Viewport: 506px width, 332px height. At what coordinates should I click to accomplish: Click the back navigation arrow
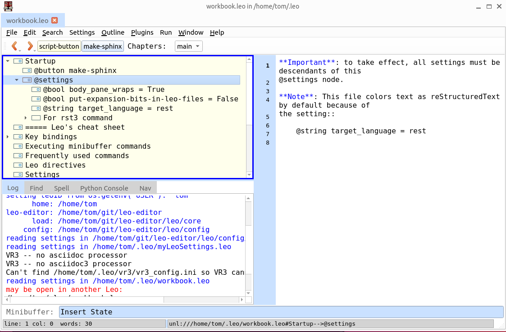tap(14, 45)
